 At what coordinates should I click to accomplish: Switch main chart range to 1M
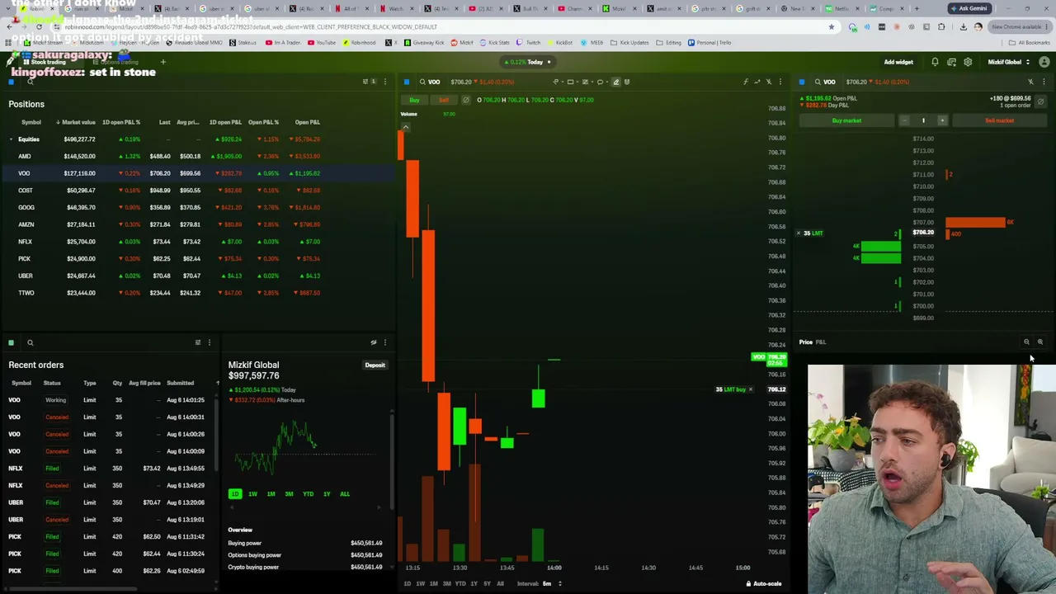pyautogui.click(x=433, y=584)
